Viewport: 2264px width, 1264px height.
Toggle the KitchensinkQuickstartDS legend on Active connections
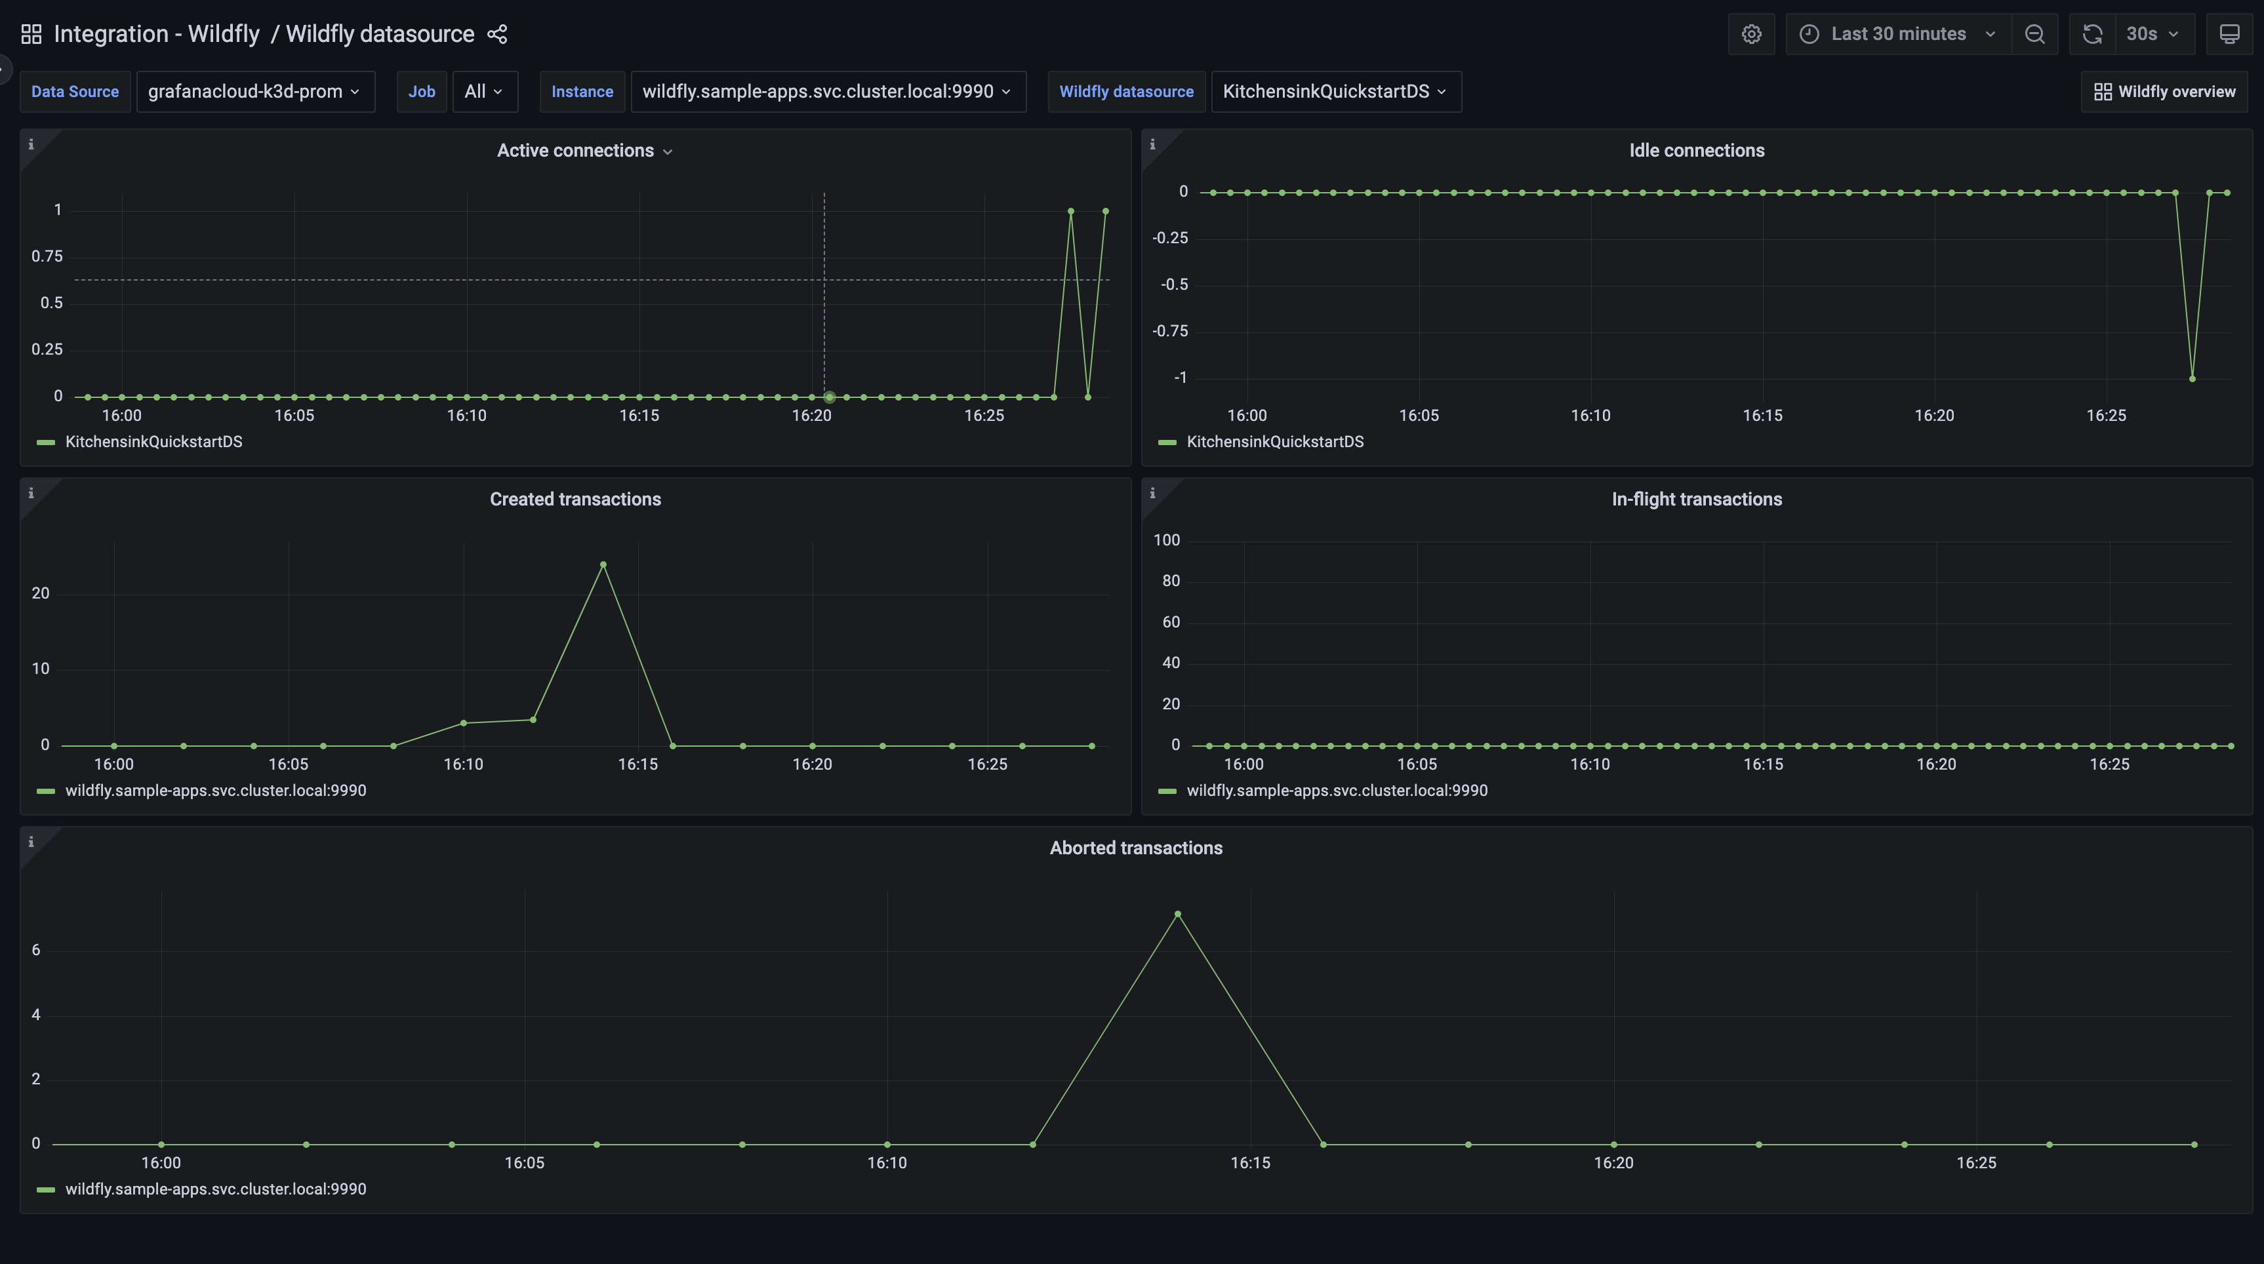tap(153, 442)
